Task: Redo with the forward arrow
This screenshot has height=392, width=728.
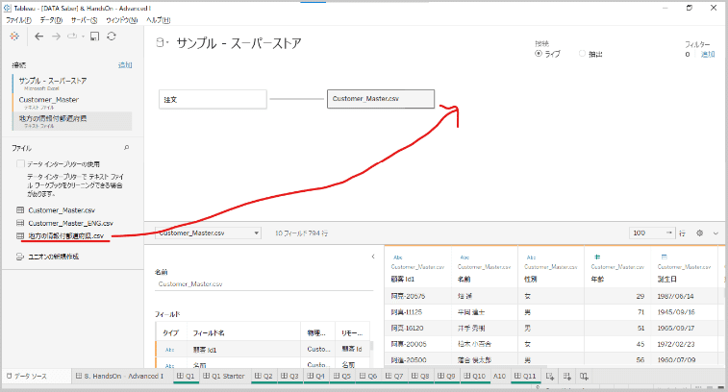Action: point(56,37)
